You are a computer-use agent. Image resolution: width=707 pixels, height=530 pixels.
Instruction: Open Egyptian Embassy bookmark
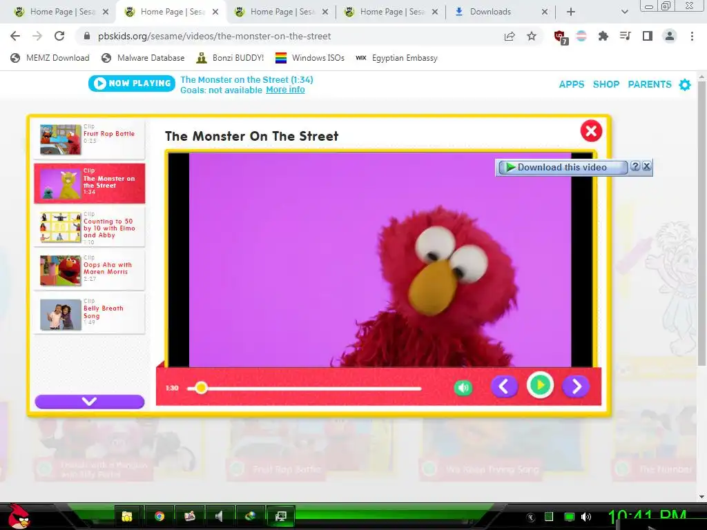[x=397, y=58]
